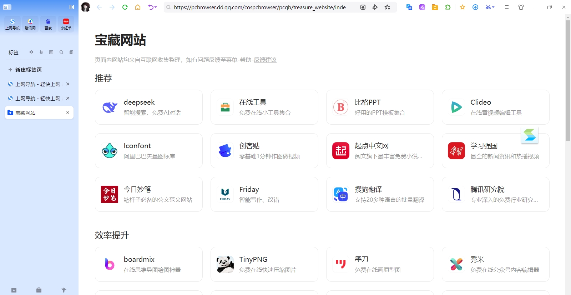
Task: Click the briefcase toolbox icon in the sidebar
Action: pyautogui.click(x=39, y=290)
